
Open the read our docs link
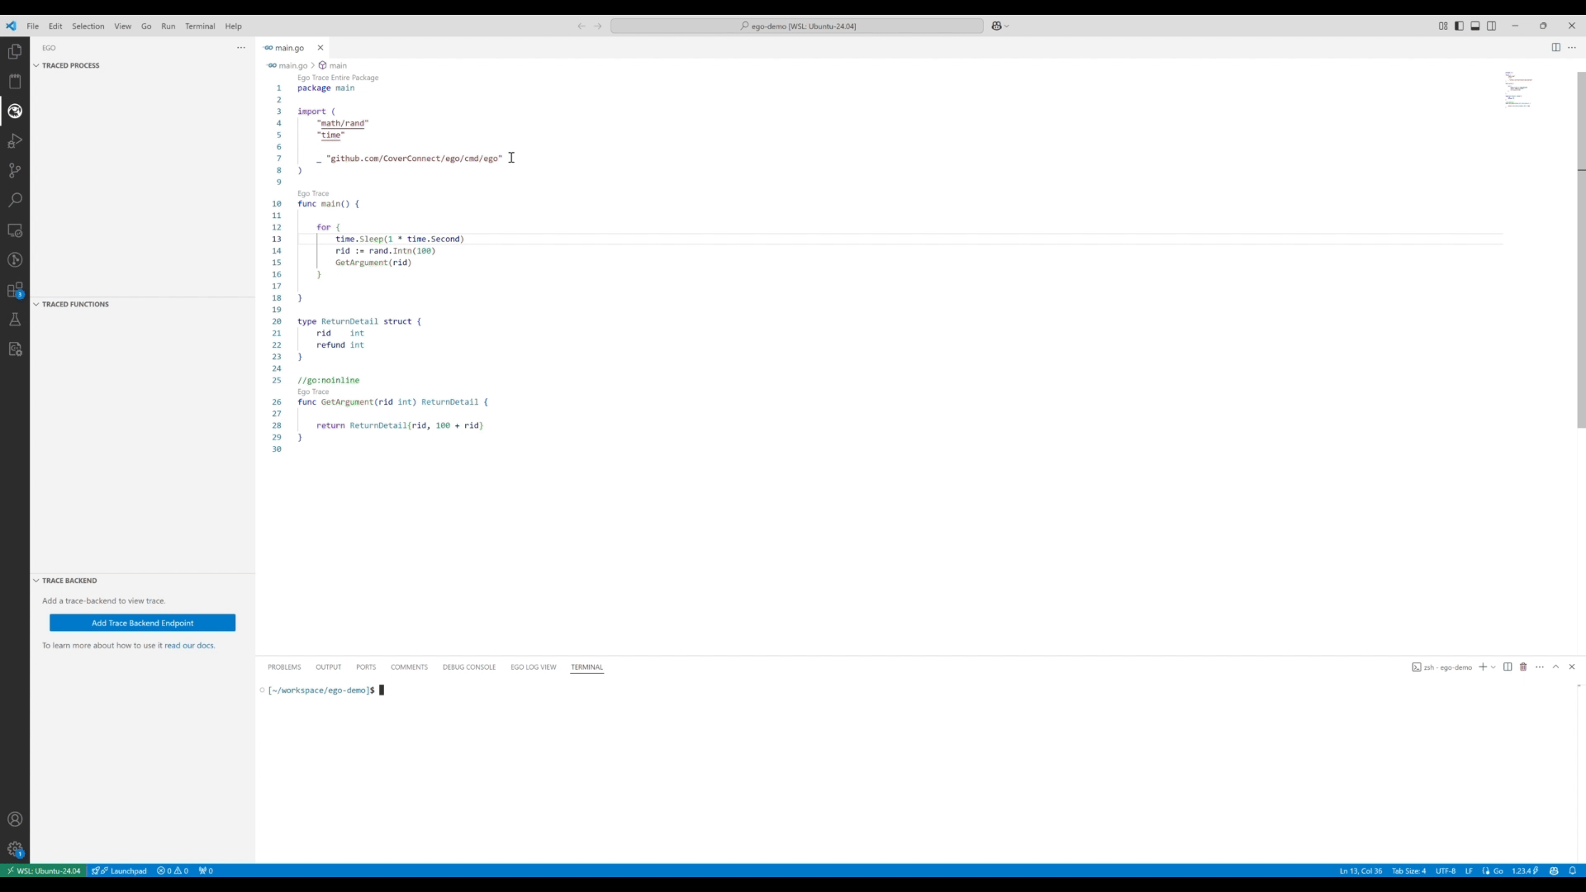189,645
